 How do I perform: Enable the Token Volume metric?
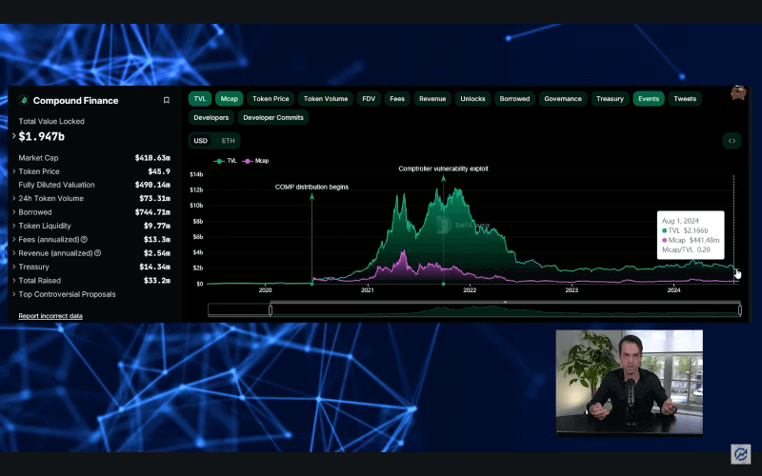tap(326, 99)
